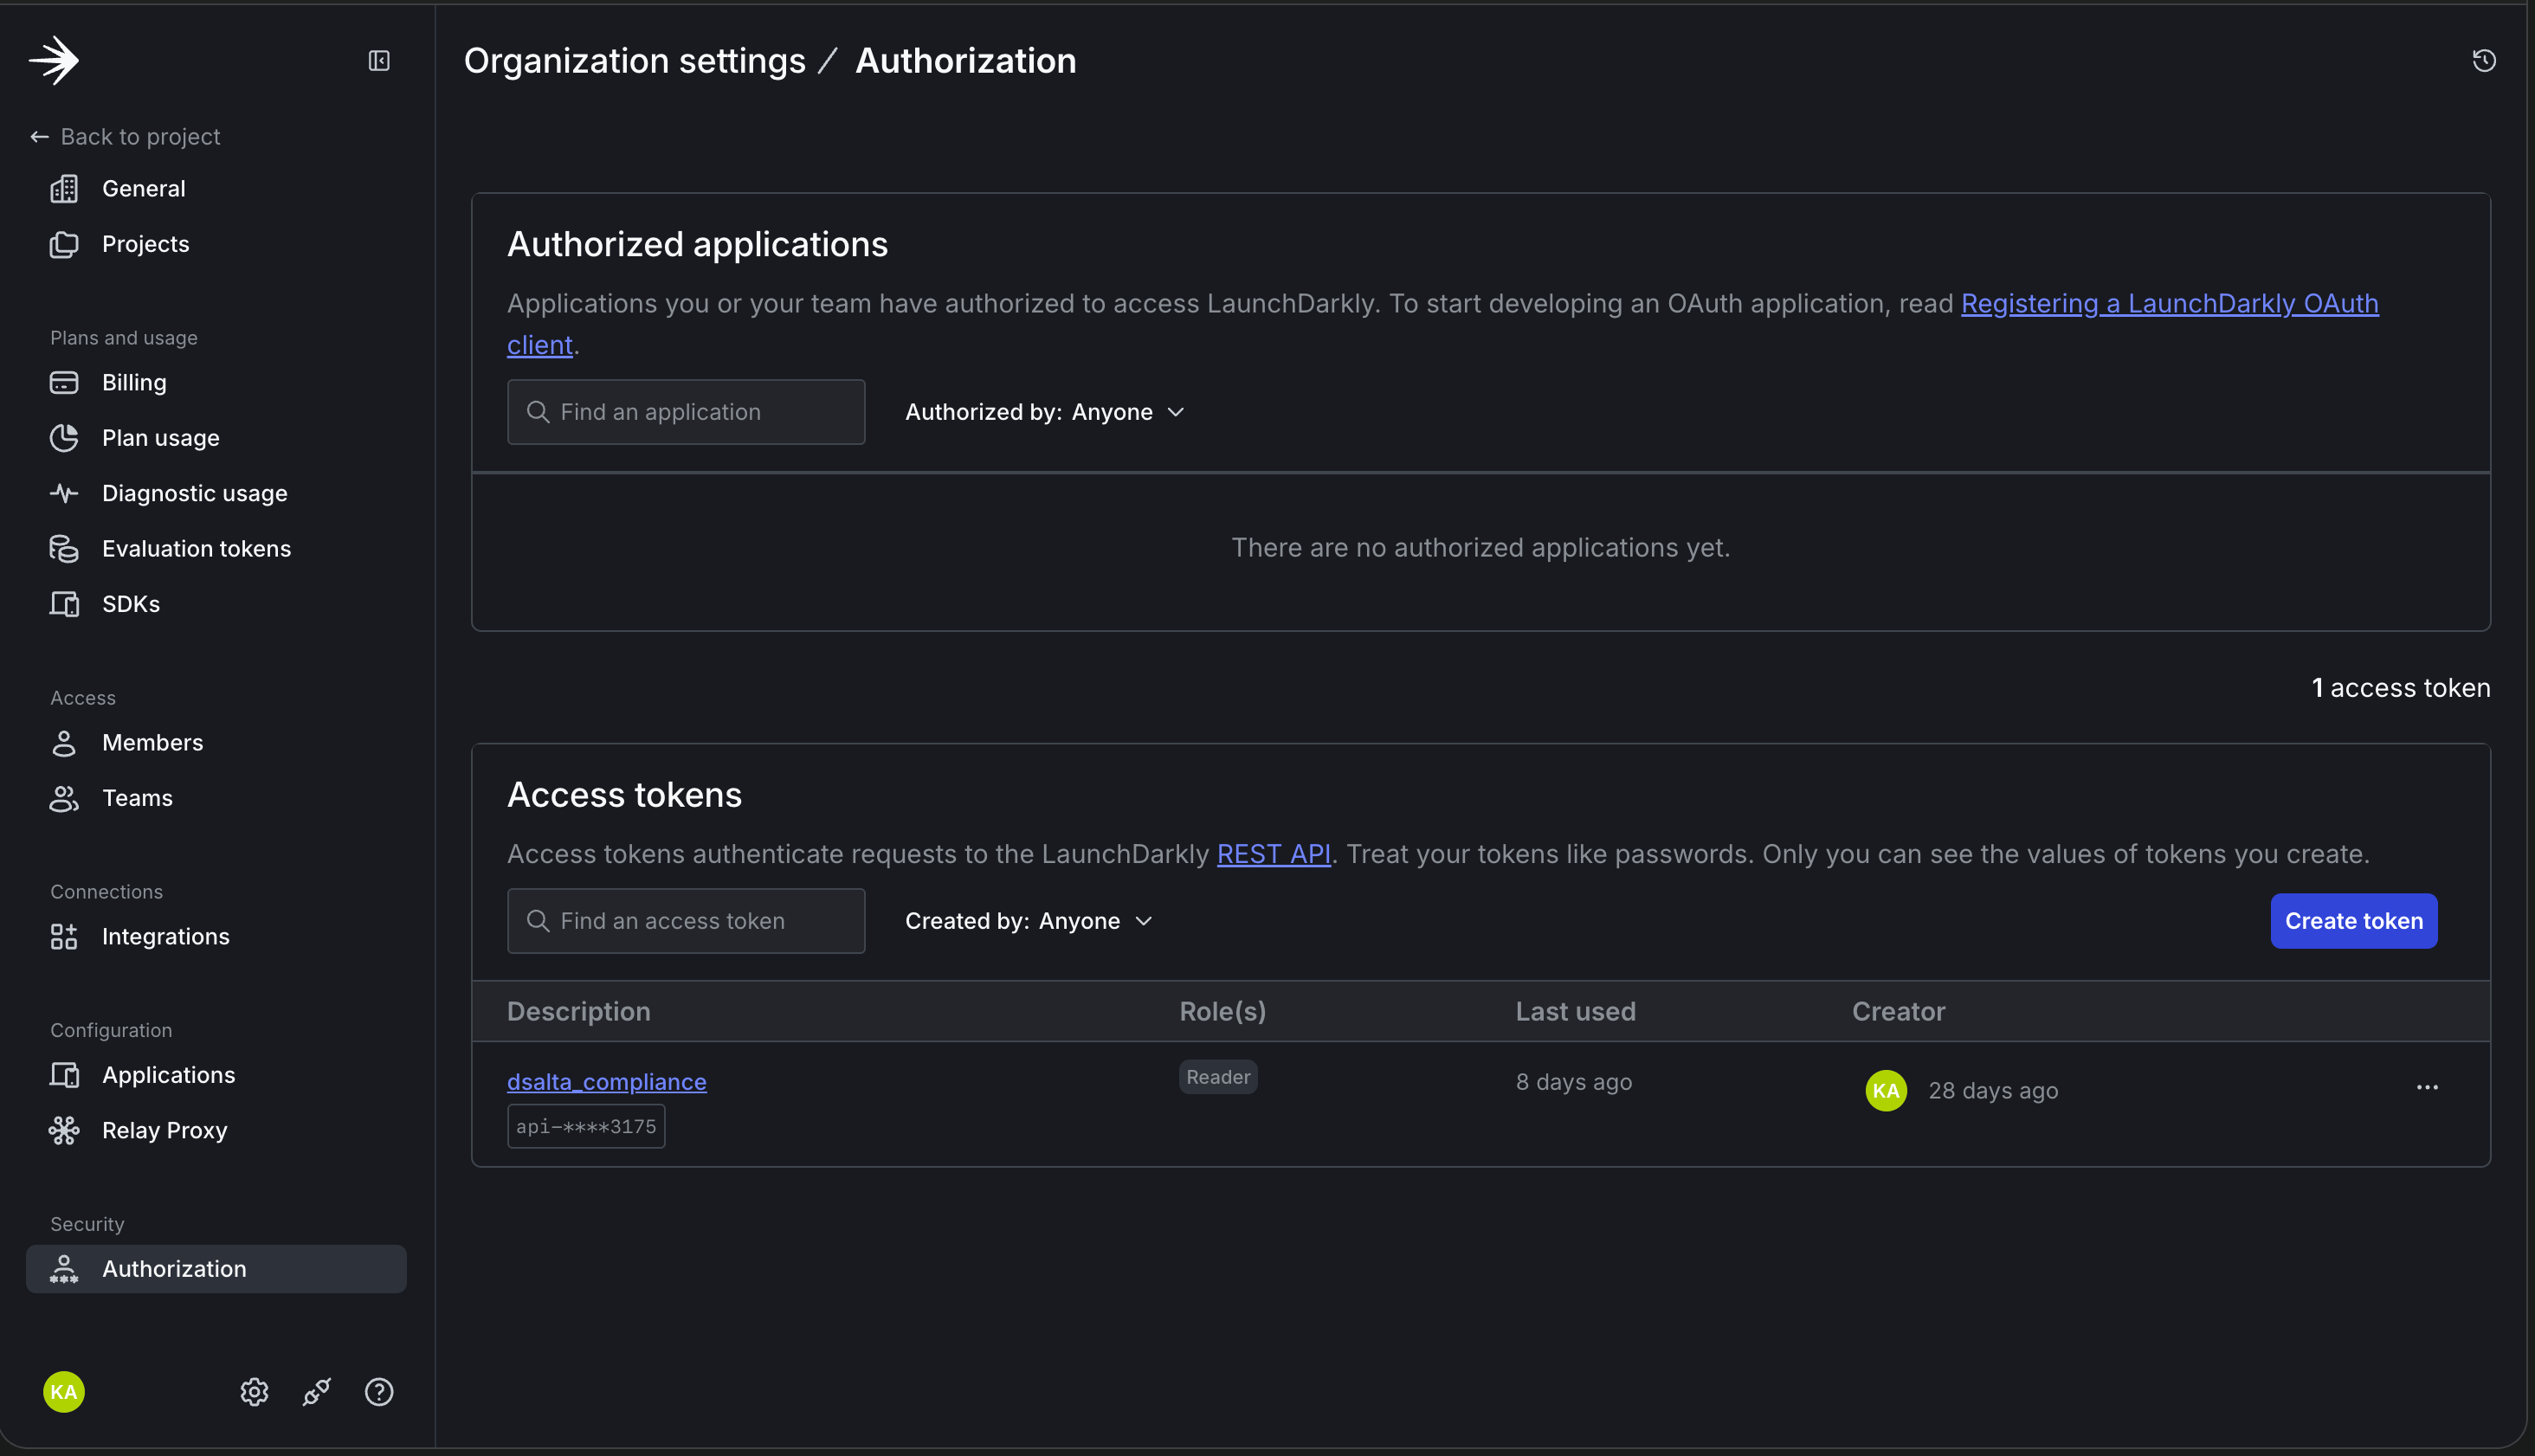Open the dsalta_compliance token link
Viewport: 2535px width, 1456px height.
(x=606, y=1082)
